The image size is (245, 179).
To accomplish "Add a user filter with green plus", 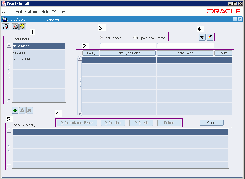I will 15,111.
